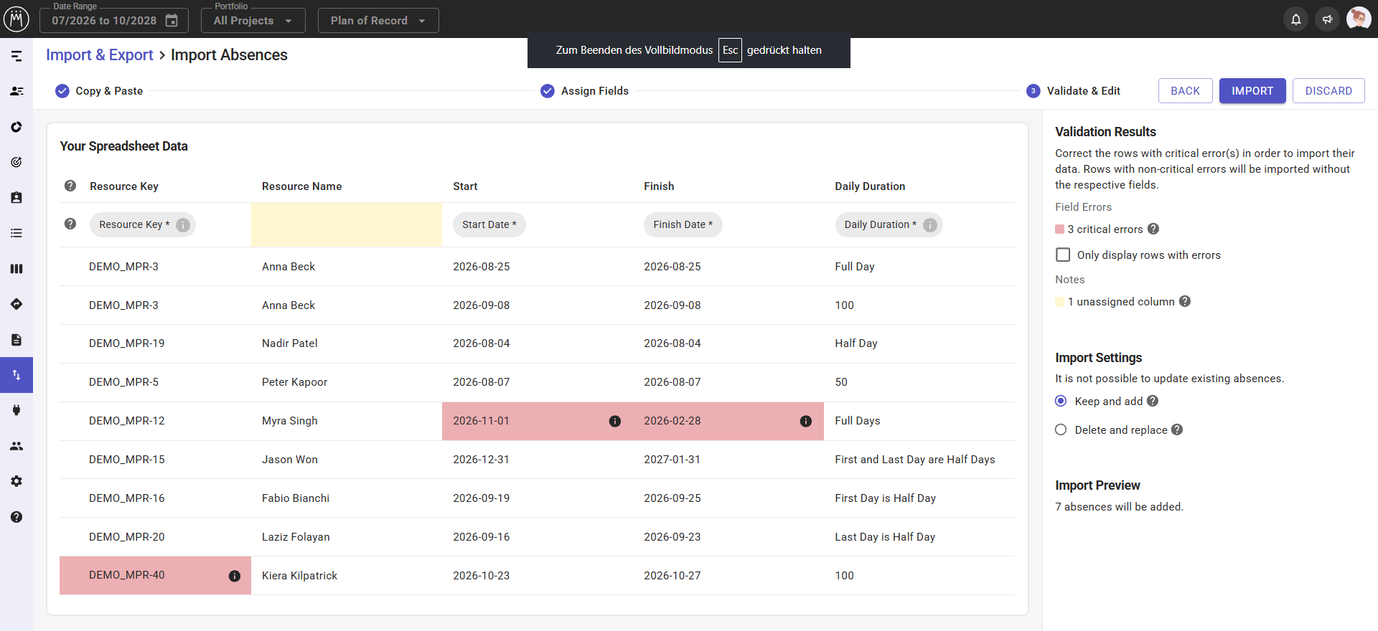The height and width of the screenshot is (631, 1378).
Task: Open the sidebar menu lines icon
Action: 17,56
